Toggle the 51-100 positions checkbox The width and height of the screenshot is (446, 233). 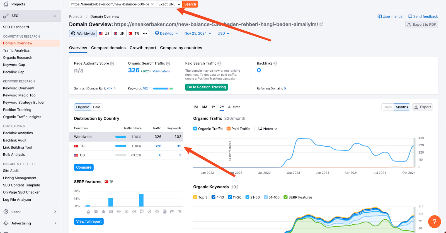coord(266,197)
